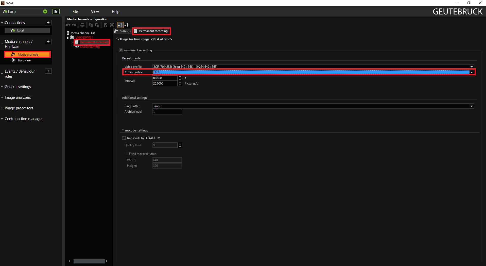Open the Ring buffer dropdown
The height and width of the screenshot is (266, 486).
coord(472,106)
